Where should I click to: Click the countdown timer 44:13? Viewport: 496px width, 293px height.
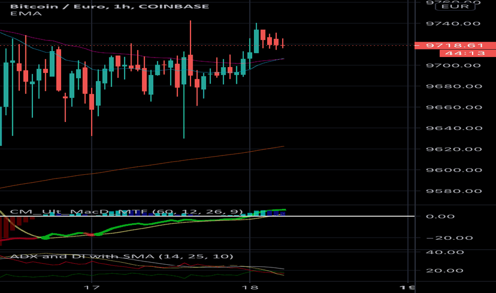coord(468,53)
